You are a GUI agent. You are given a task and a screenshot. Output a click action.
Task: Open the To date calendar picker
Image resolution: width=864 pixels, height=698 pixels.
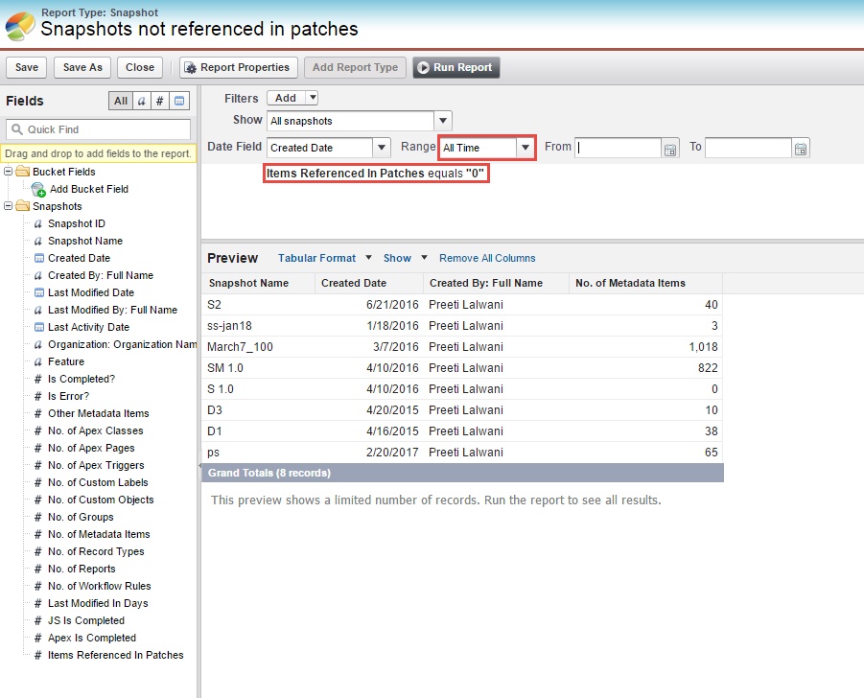point(801,148)
